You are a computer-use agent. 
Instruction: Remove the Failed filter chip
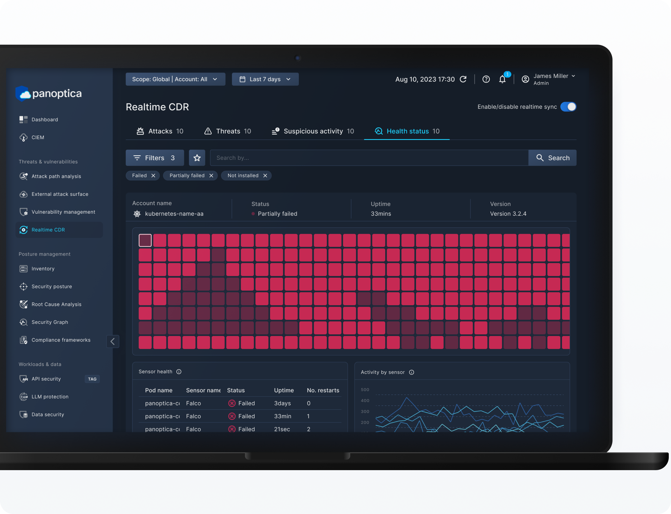click(153, 176)
